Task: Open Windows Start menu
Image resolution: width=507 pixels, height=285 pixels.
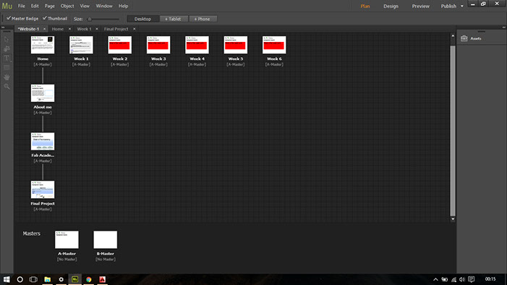Action: tap(7, 279)
